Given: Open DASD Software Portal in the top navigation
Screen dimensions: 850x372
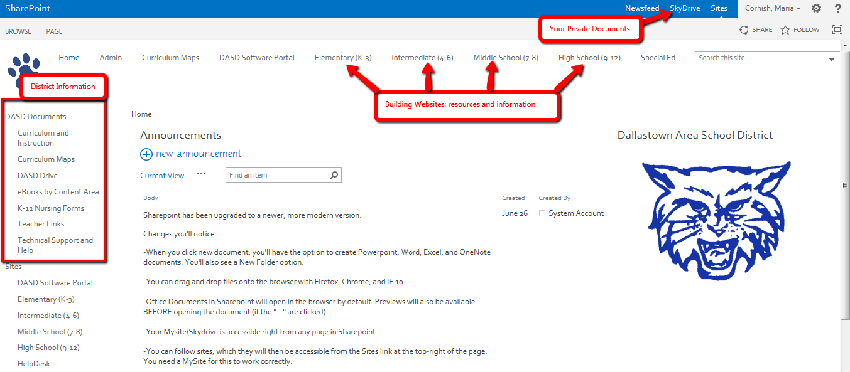Looking at the screenshot, I should point(257,58).
